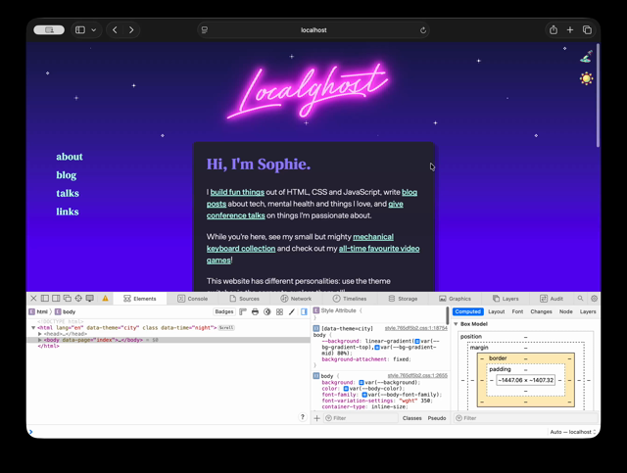Open the Web Inspector search icon
Viewport: 627px width, 473px height.
(580, 299)
